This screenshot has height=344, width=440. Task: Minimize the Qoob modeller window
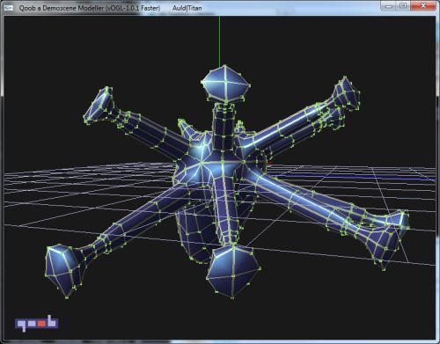pyautogui.click(x=389, y=6)
